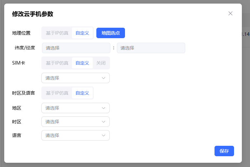Screen dimensions: 250x167
Task: Click the chevron arrow in 时区 dropdown
Action: 104,122
